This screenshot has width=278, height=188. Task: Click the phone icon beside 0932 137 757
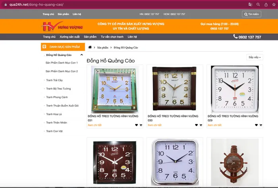pos(235,36)
